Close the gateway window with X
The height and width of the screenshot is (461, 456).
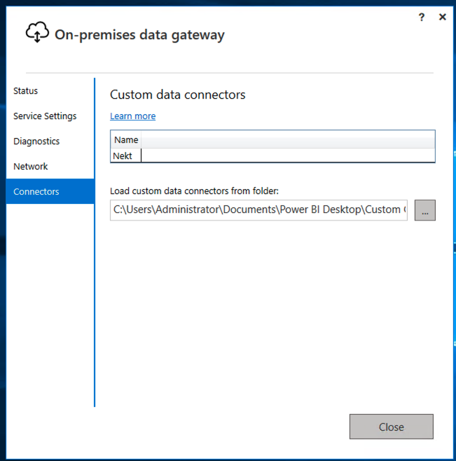tap(443, 17)
